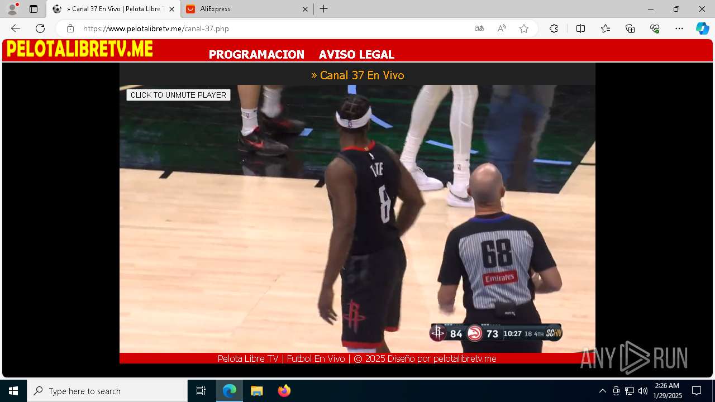Open Settings and more ellipsis menu
The image size is (715, 402).
(x=679, y=28)
